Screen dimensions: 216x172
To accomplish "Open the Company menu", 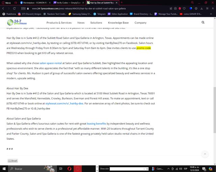I will click(x=140, y=23).
